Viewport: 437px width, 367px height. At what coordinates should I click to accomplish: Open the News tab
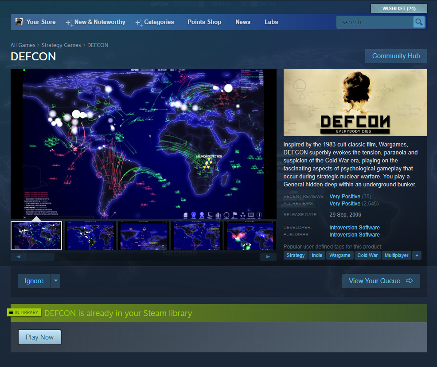tap(243, 22)
